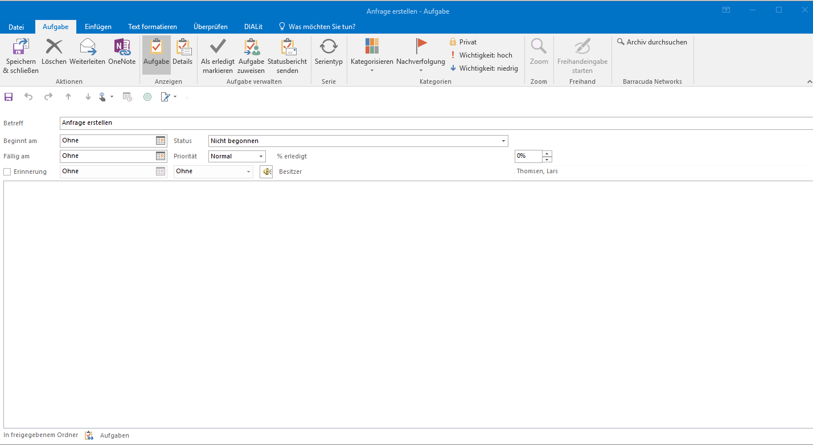Expand the Priorität dropdown
Screen dimensions: 813x445
click(x=261, y=156)
